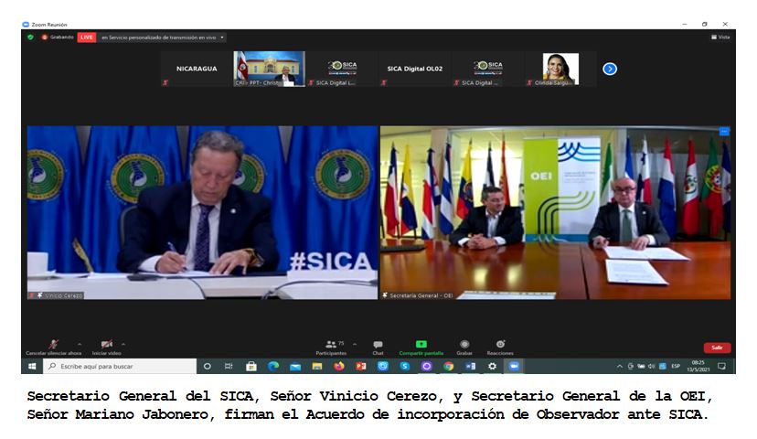757x439 pixels.
Task: Select Vinicio Cerezo video tile
Action: click(x=202, y=212)
